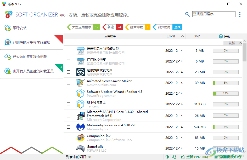This screenshot has height=160, width=247.
Task: Click 列表中的项目: 98 status text
Action: tap(78, 157)
